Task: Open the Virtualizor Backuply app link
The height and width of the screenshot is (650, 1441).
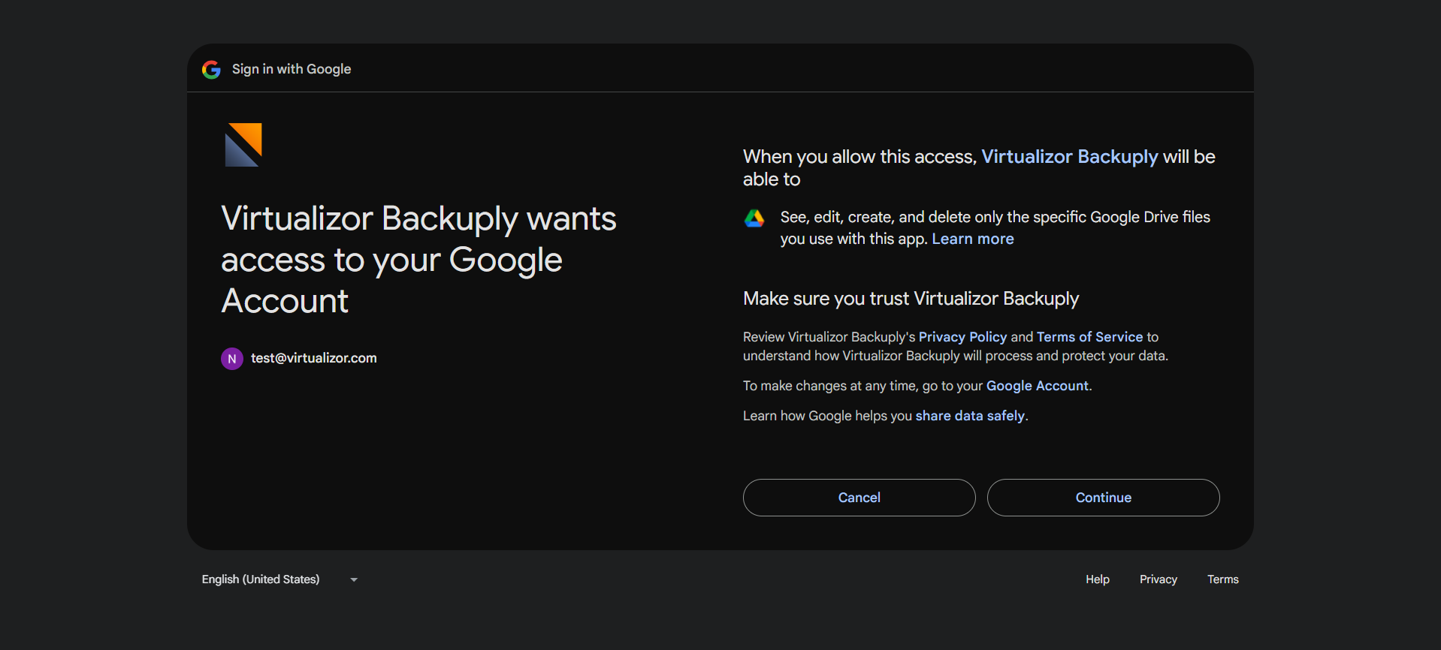Action: (1070, 157)
